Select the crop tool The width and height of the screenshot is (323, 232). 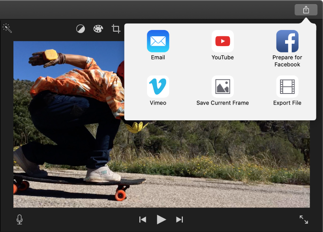coord(116,29)
